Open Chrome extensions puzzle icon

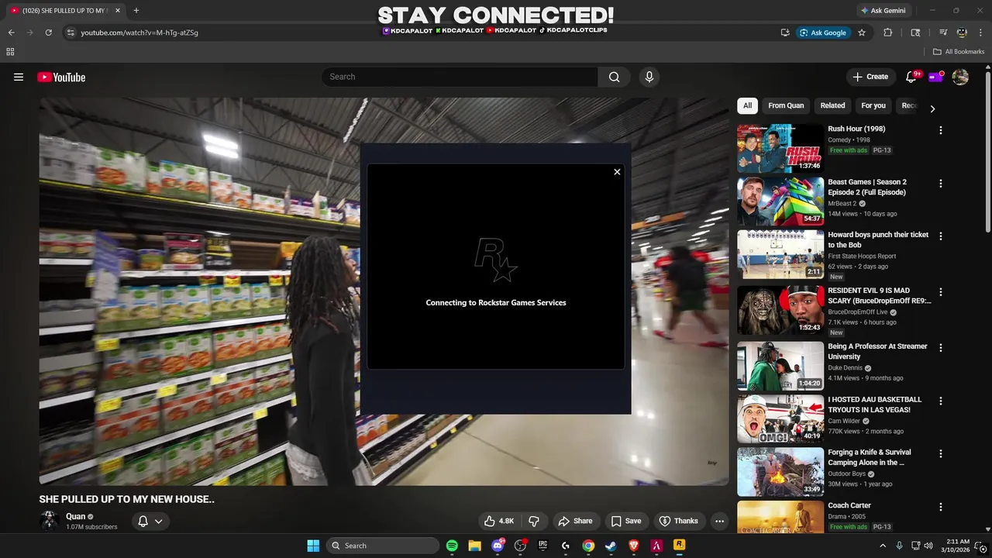[888, 33]
